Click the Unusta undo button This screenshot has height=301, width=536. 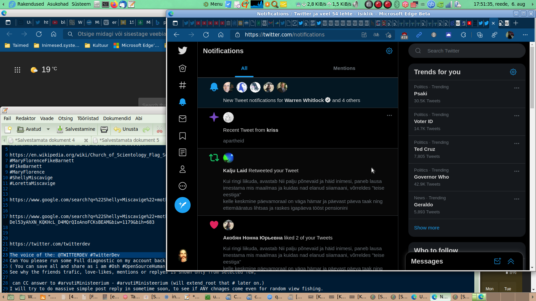point(126,129)
